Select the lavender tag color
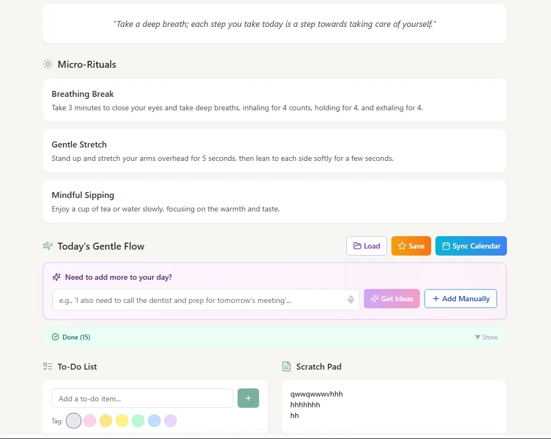Image resolution: width=551 pixels, height=439 pixels. point(170,421)
